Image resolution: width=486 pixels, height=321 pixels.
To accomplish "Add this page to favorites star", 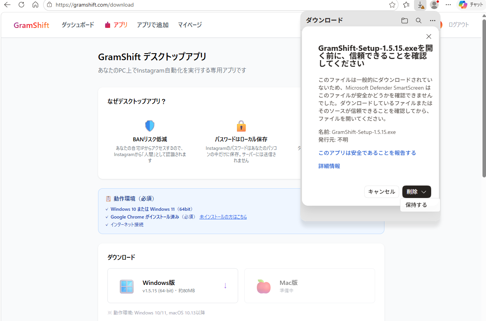I will (392, 5).
